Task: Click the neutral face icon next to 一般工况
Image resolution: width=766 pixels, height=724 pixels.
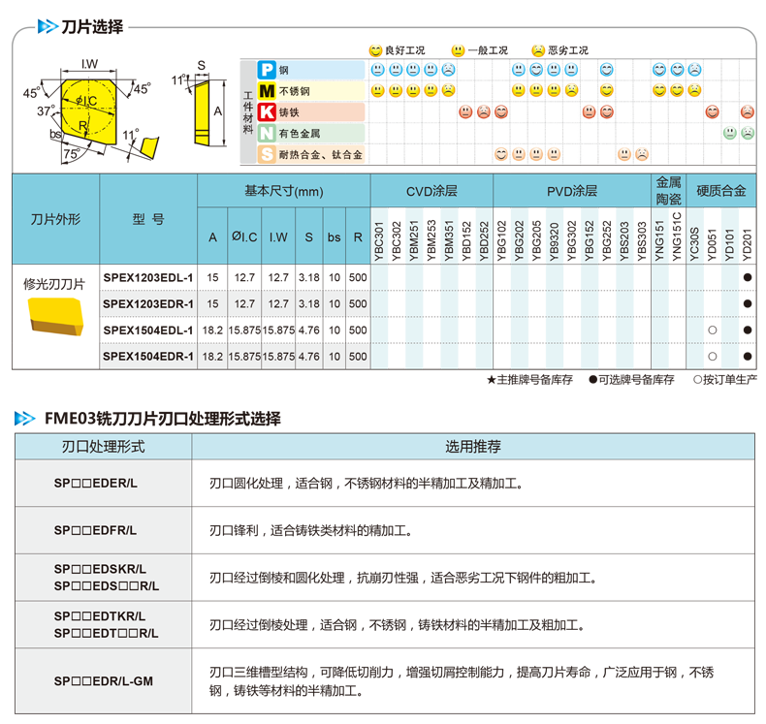Action: click(x=458, y=50)
